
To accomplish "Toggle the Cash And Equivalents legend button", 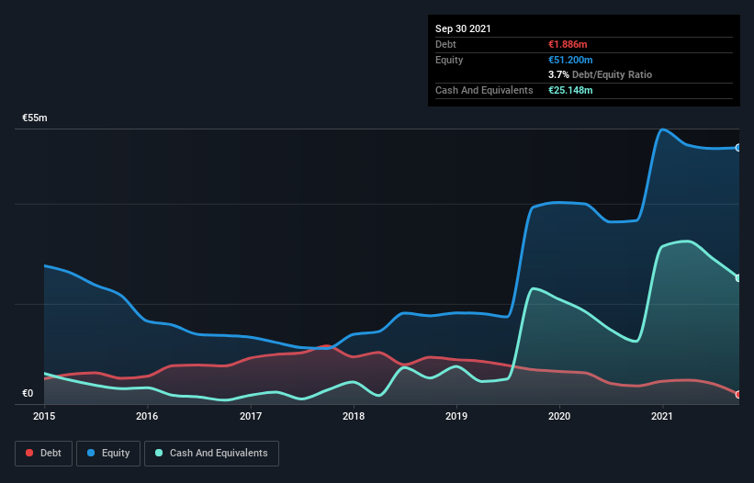I will point(211,454).
